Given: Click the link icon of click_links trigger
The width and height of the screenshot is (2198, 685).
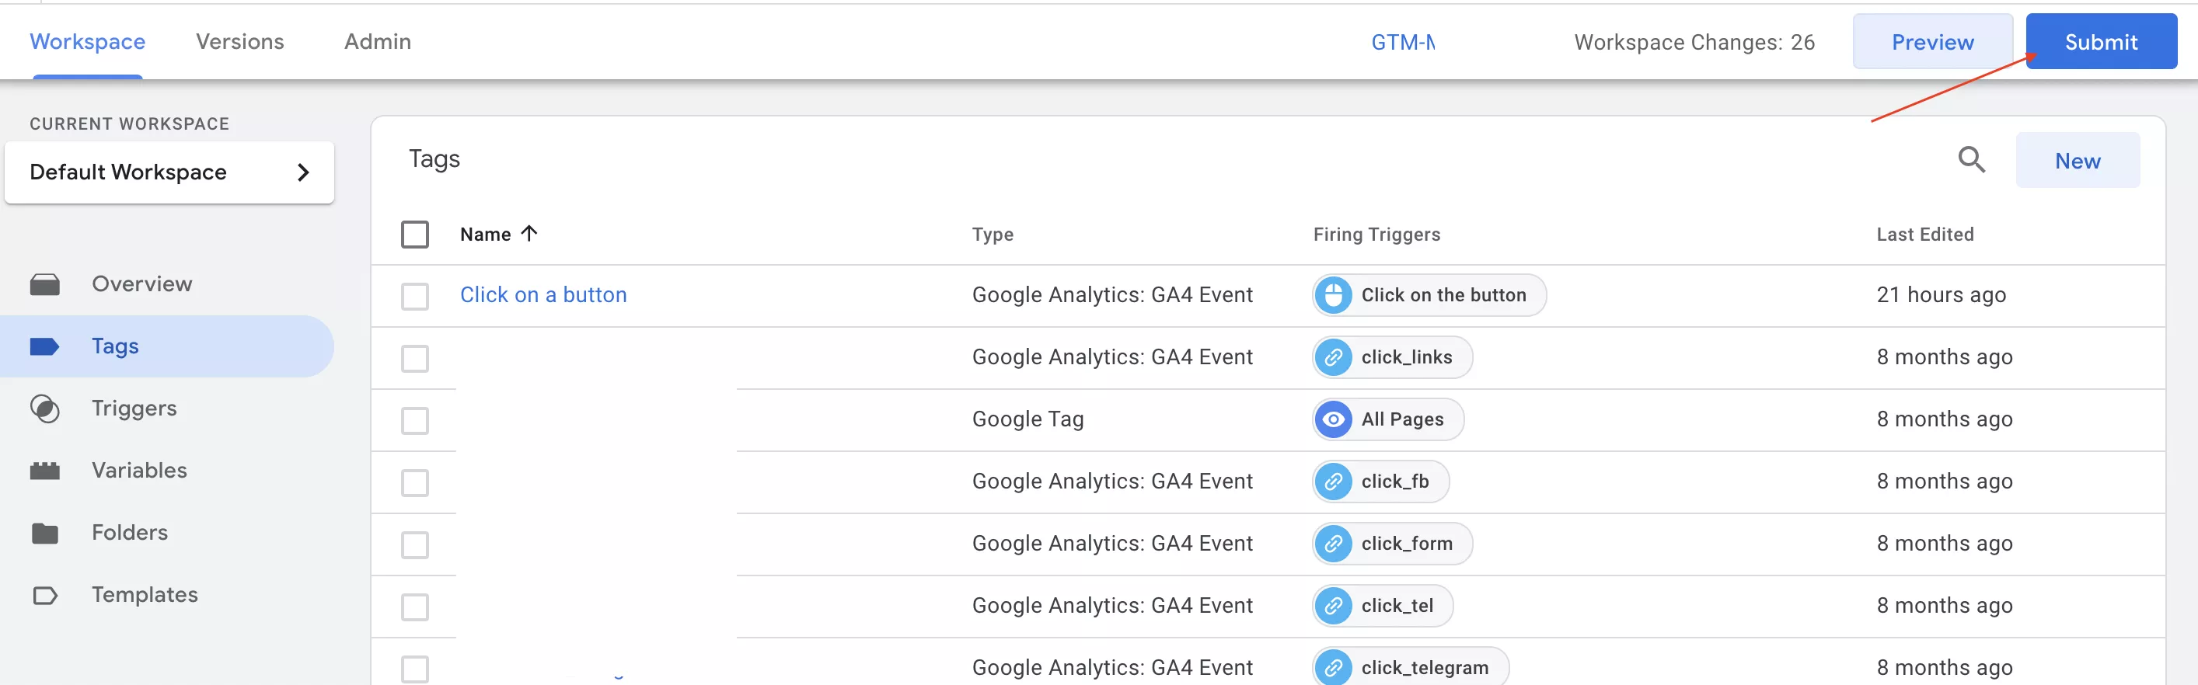Looking at the screenshot, I should click(x=1333, y=357).
